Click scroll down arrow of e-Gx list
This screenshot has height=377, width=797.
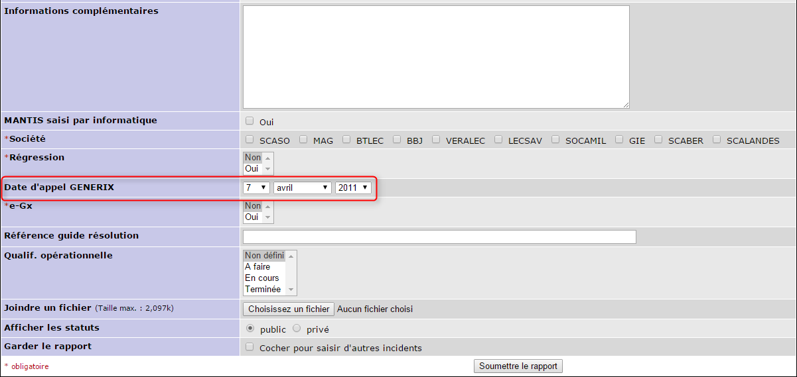point(267,217)
